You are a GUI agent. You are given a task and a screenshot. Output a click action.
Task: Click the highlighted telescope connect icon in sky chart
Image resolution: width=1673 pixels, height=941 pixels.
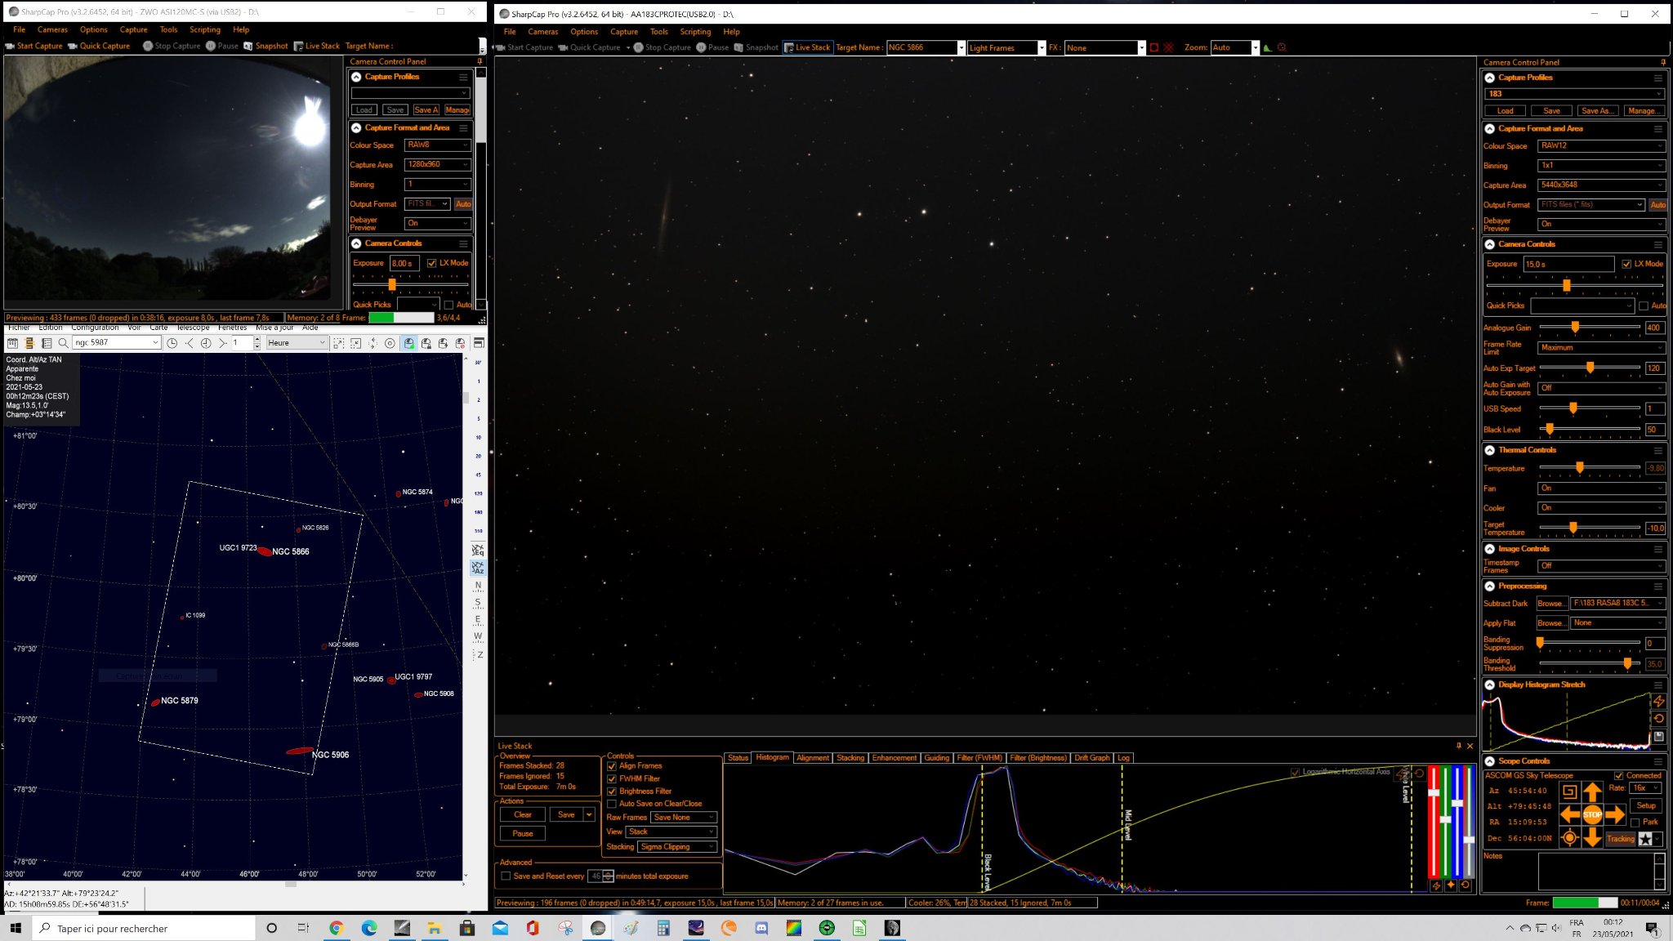coord(408,343)
